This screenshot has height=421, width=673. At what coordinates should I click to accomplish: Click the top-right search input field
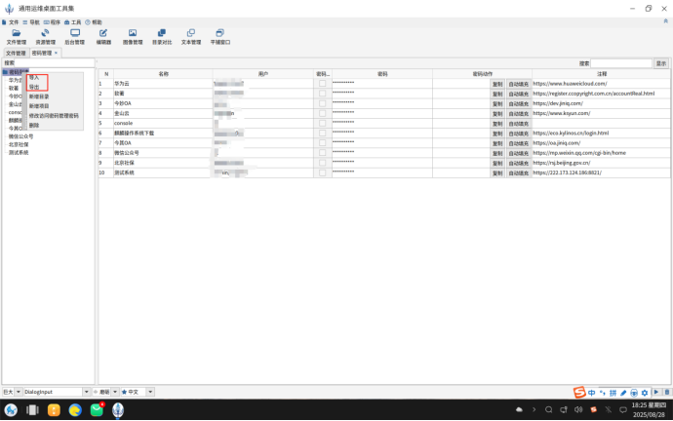tap(621, 63)
